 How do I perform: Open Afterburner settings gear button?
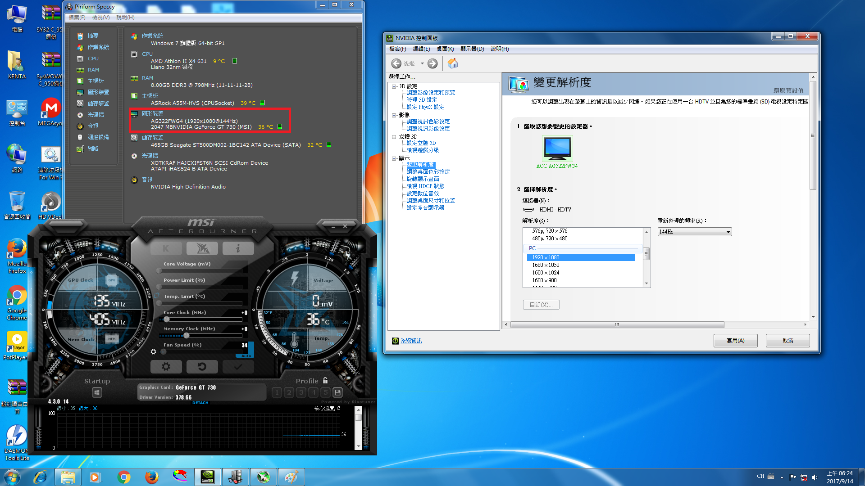point(166,367)
